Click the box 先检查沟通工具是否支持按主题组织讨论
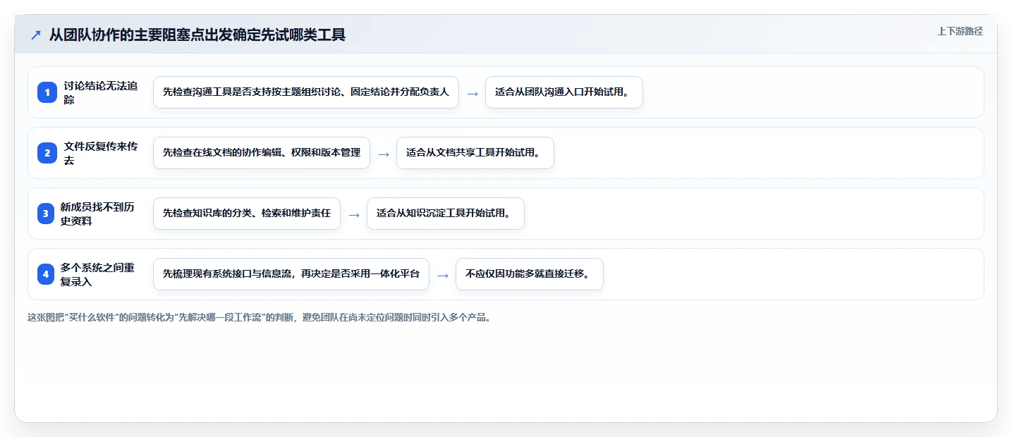The image size is (1012, 437). click(306, 92)
